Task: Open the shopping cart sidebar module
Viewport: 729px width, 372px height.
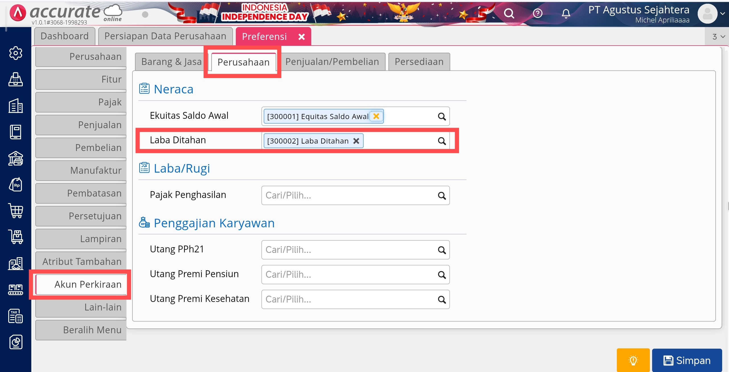Action: pos(16,211)
